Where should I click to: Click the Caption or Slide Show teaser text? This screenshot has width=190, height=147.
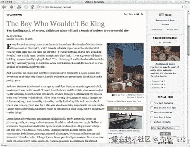[124, 101]
